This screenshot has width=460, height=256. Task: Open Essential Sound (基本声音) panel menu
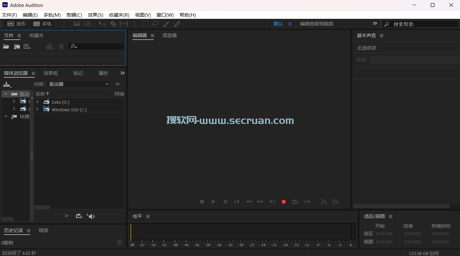point(382,36)
